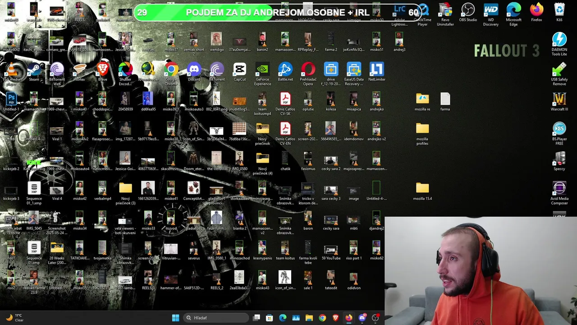Screen dimensions: 577x325
Task: Open the weather widget showing 11°C
Action: 14,318
